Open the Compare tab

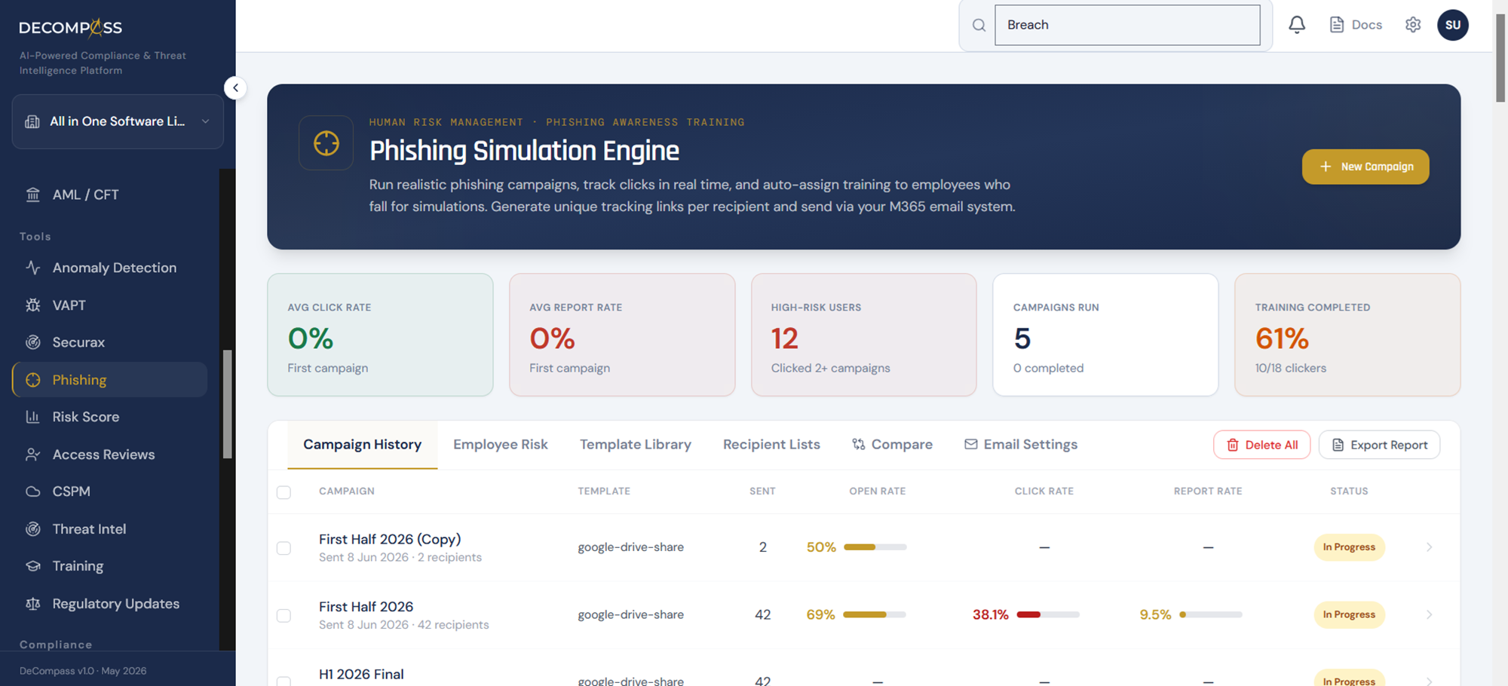tap(892, 445)
